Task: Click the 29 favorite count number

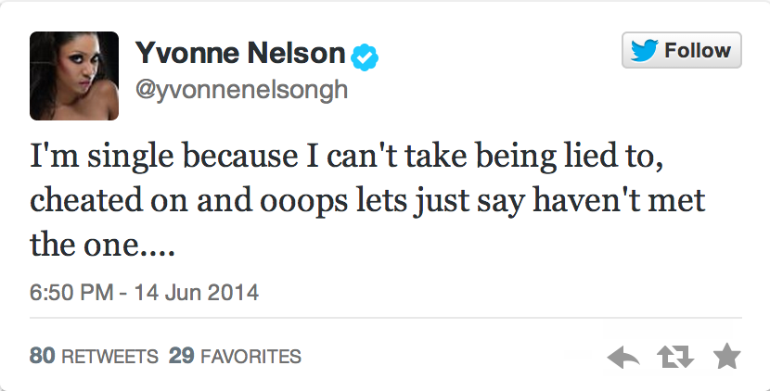Action: [x=181, y=356]
